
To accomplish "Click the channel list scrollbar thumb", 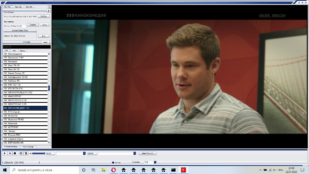I will [49, 88].
